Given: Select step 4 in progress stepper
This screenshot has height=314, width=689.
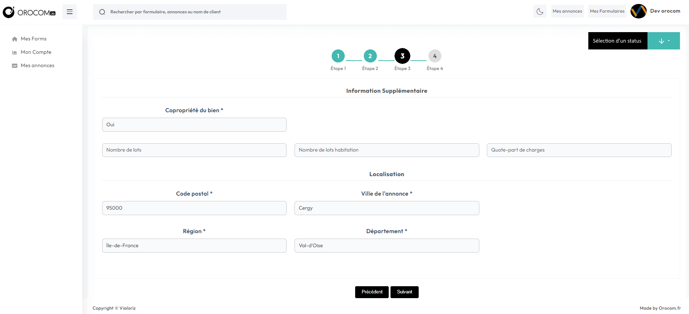Looking at the screenshot, I should [435, 56].
